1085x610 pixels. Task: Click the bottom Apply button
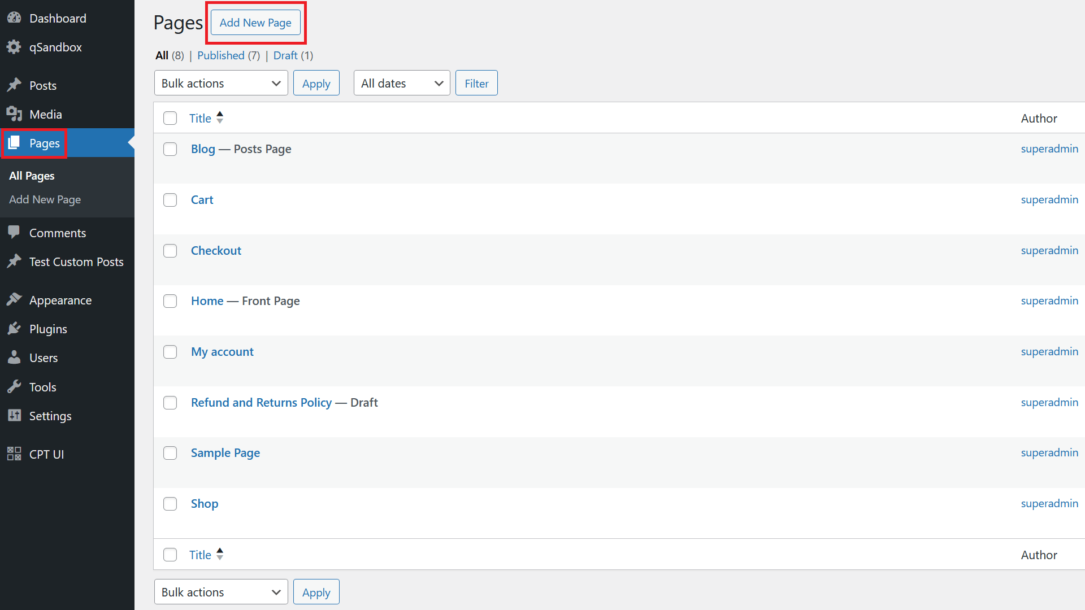tap(316, 592)
